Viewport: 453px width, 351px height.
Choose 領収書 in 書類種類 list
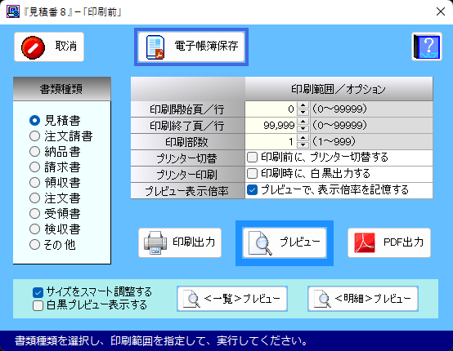55,183
